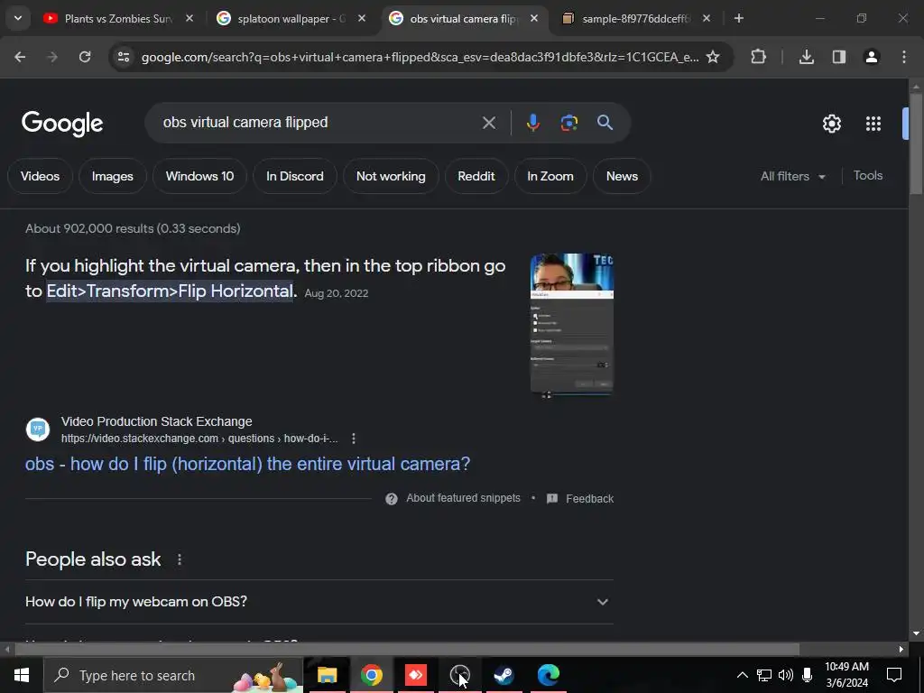
Task: Open search Tools
Action: (868, 176)
